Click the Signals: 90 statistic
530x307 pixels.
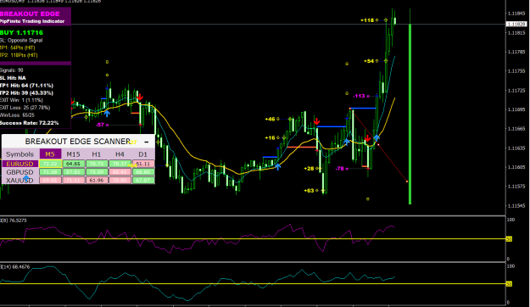point(12,70)
